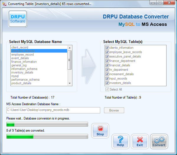Select information_schema database

coord(39,69)
